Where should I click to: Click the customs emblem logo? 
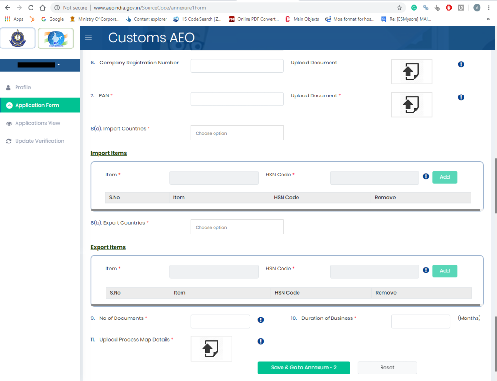(x=18, y=38)
